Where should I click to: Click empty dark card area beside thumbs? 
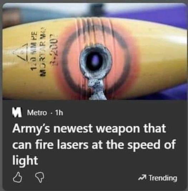click(x=91, y=178)
